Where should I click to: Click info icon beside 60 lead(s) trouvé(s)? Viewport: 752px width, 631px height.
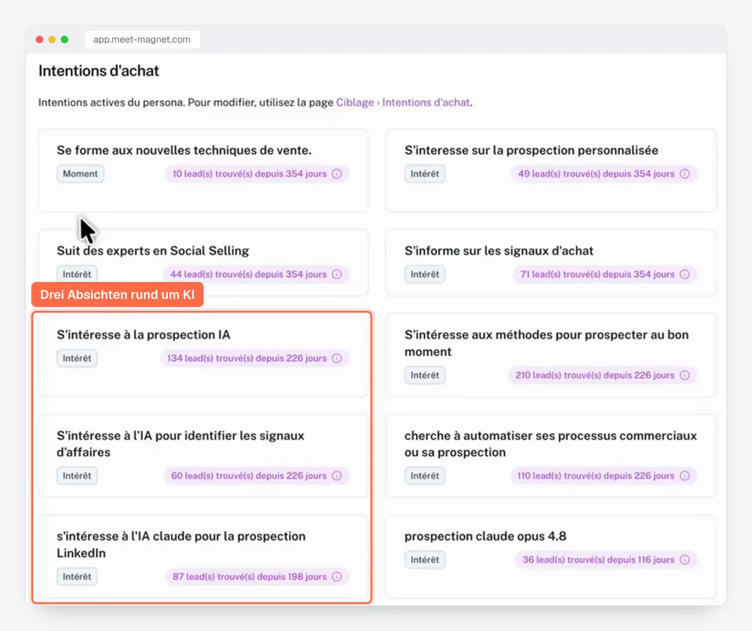tap(337, 476)
